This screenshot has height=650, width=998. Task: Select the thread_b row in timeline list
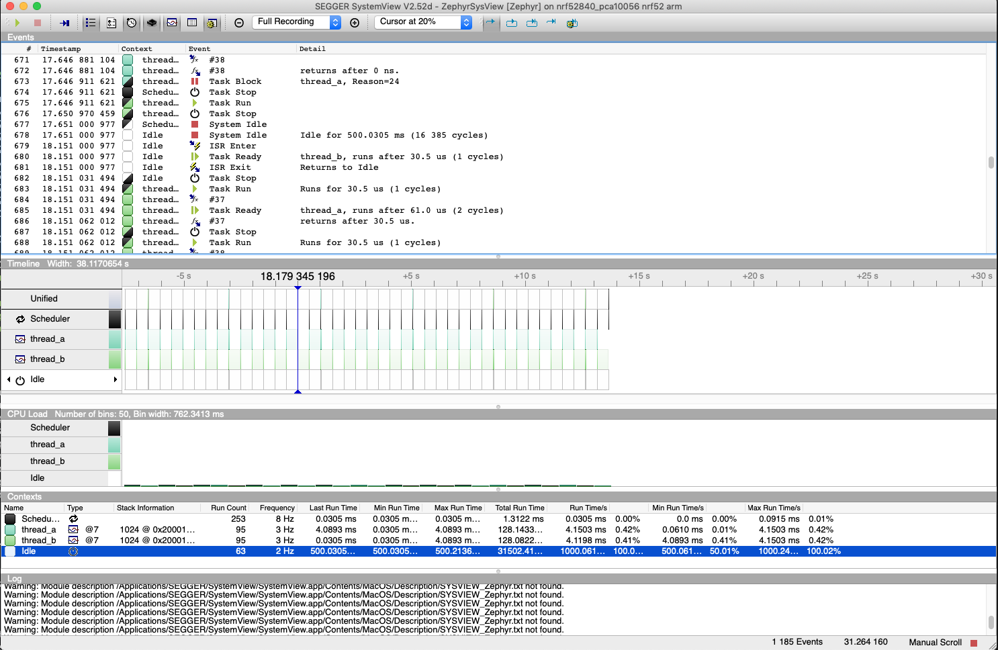[x=47, y=359]
